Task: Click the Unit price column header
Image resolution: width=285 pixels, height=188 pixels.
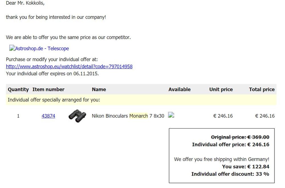Action: 221,89
